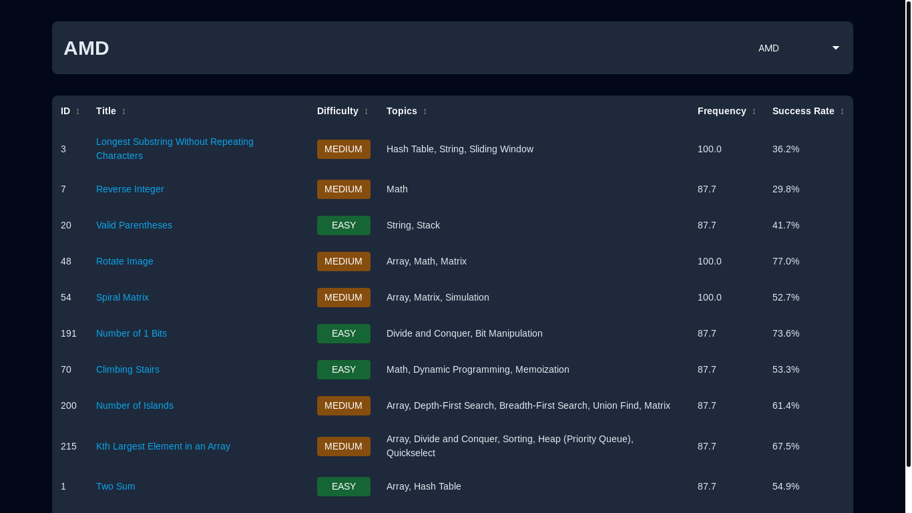Open the Valid Parentheses problem
Screen dimensions: 912x513
point(134,225)
